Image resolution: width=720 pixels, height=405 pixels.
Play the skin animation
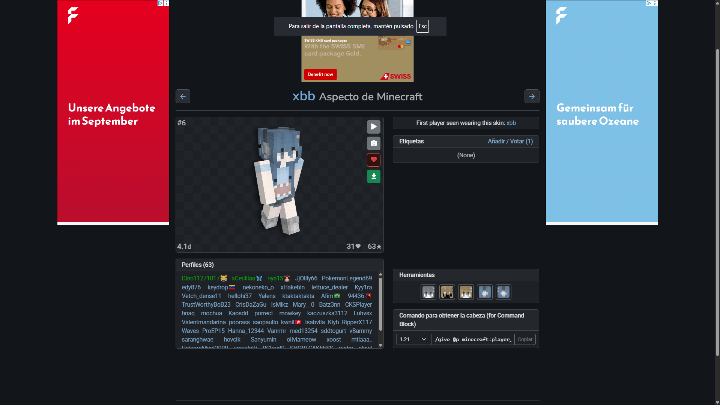click(373, 127)
